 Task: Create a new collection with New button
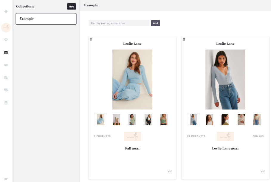pyautogui.click(x=72, y=7)
